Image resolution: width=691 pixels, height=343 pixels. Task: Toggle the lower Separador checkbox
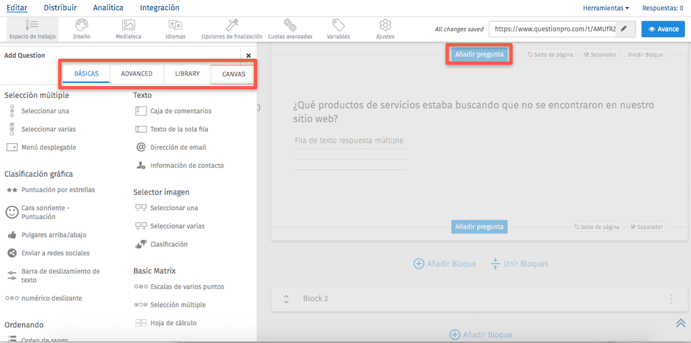(646, 227)
